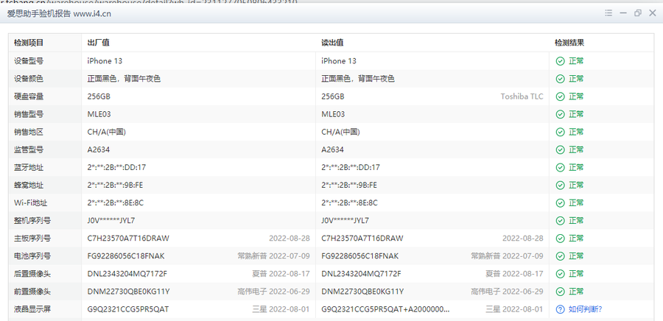
Task: Click factory value A2634 in 监管型号 row
Action: click(x=99, y=149)
